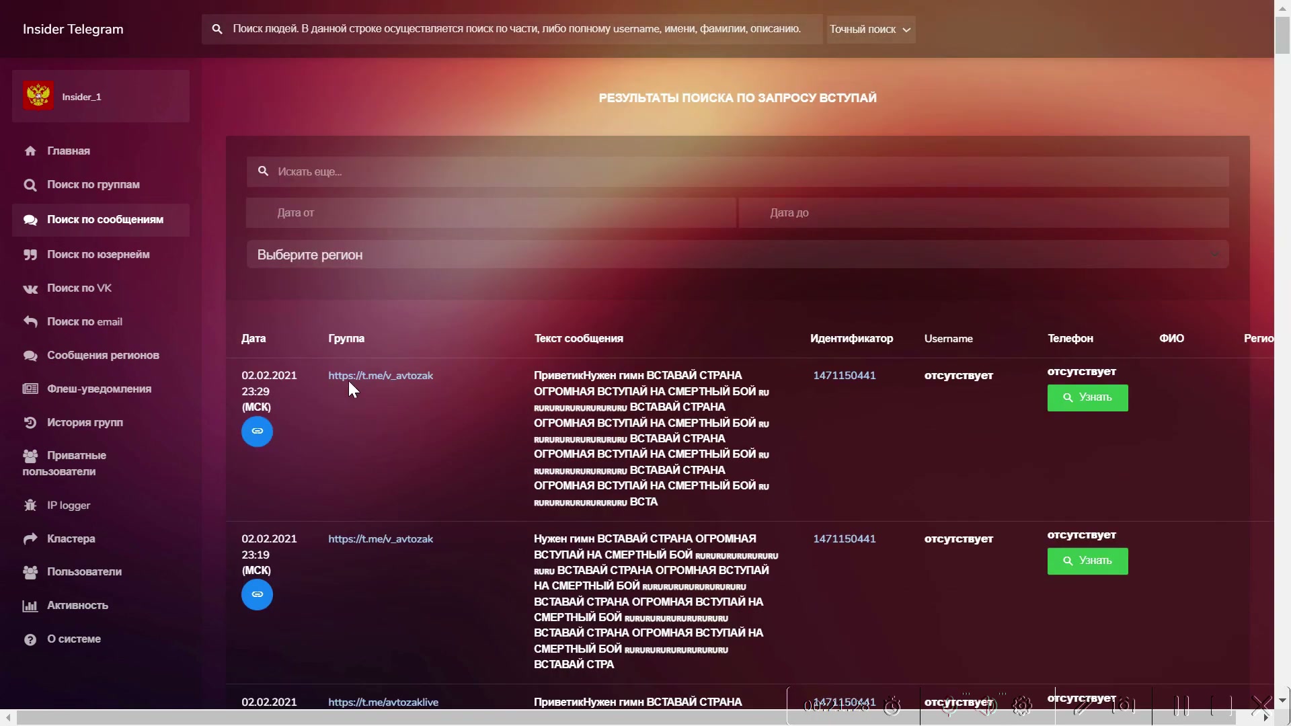This screenshot has height=726, width=1291.
Task: Open Поиск по сообщениям in the sidebar
Action: tap(101, 220)
